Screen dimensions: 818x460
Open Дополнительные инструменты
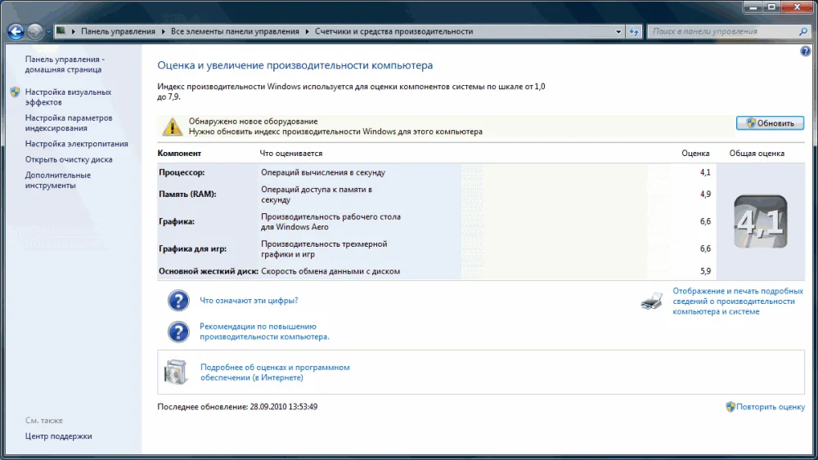point(57,181)
